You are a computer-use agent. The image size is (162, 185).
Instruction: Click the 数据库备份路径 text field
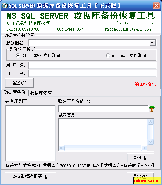[103, 109]
